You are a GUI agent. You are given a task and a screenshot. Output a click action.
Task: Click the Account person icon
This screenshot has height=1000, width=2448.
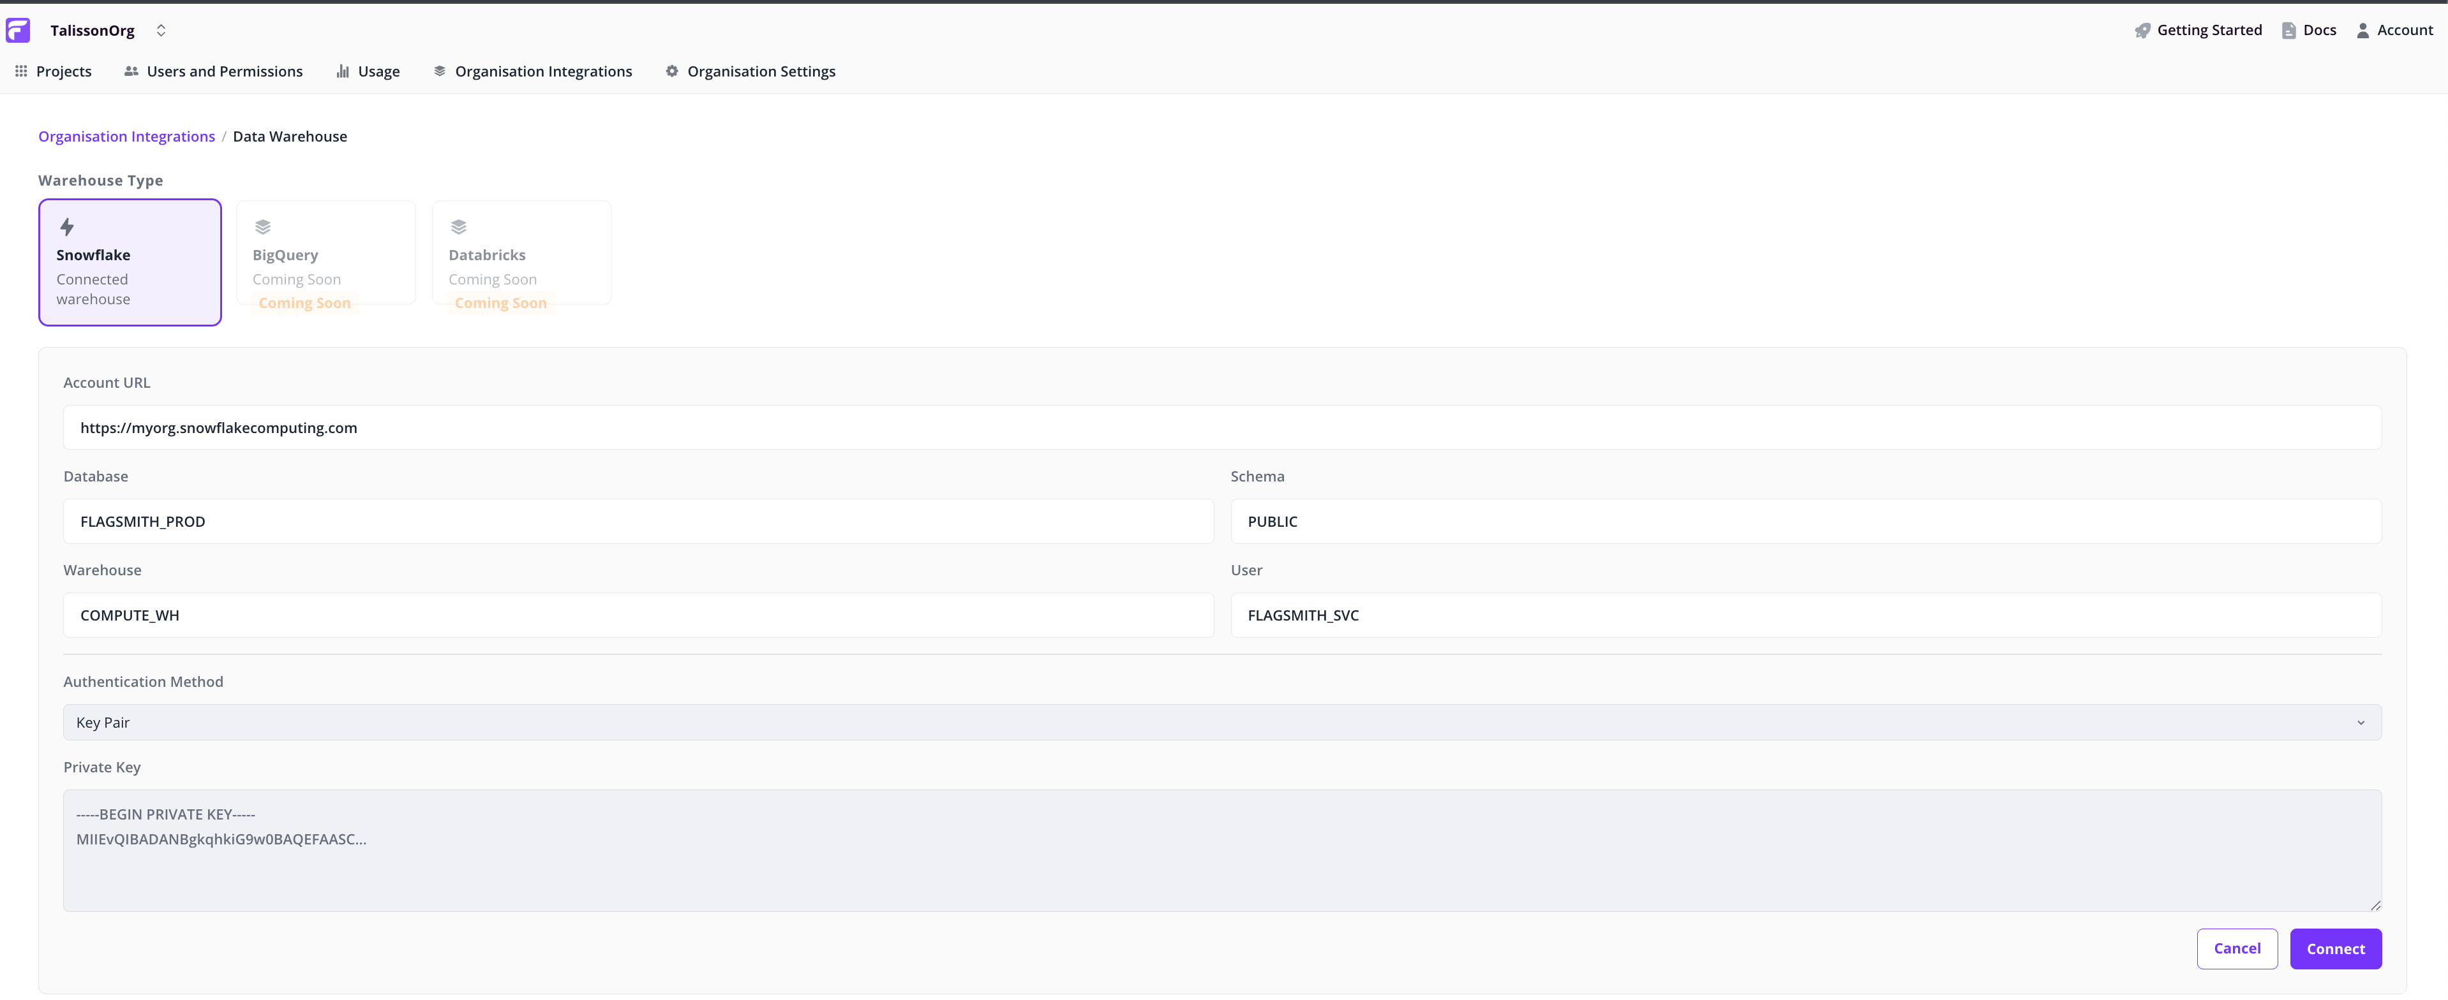click(x=2362, y=31)
